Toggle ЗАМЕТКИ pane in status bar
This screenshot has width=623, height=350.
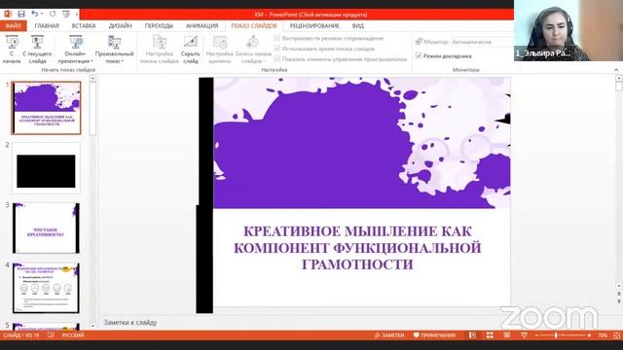(x=389, y=335)
